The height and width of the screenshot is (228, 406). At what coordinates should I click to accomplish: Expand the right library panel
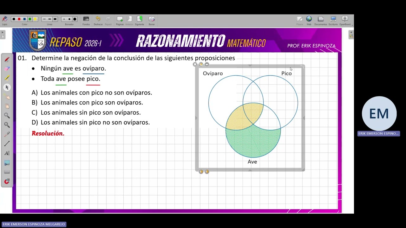point(351,34)
